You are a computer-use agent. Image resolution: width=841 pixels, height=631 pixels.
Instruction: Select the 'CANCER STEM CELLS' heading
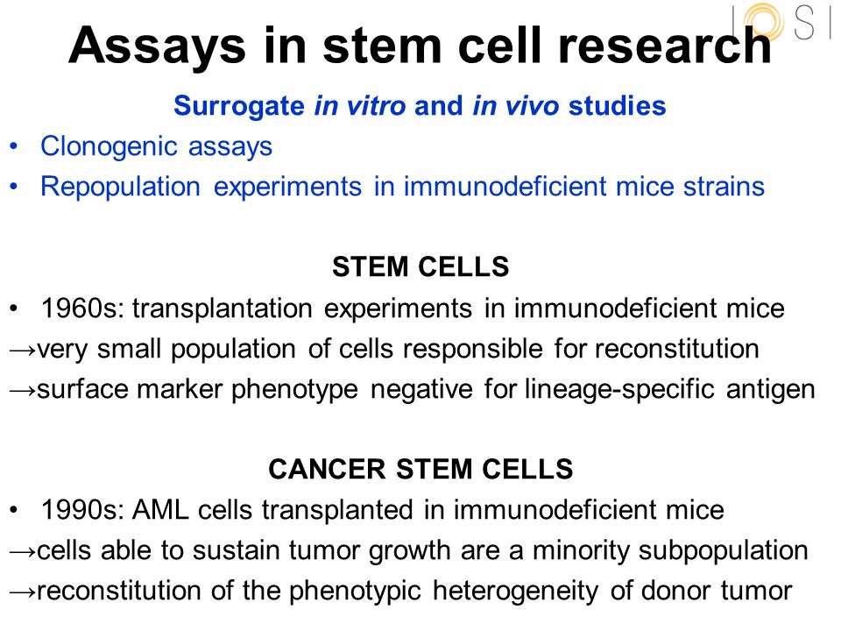tap(420, 468)
